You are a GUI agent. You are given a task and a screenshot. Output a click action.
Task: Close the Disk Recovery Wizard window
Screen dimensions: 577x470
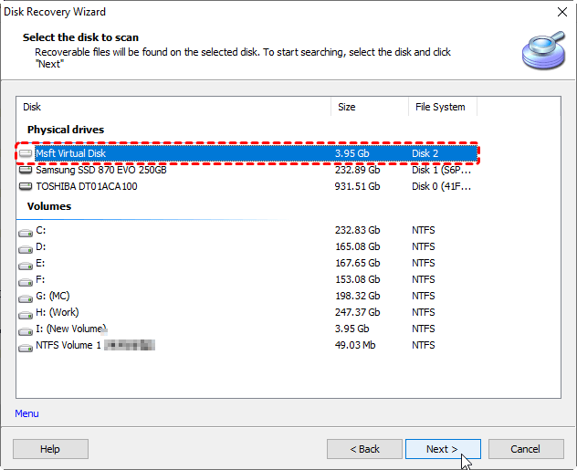559,12
